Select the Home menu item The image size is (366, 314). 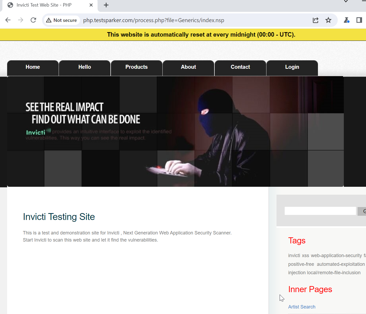[x=32, y=67]
